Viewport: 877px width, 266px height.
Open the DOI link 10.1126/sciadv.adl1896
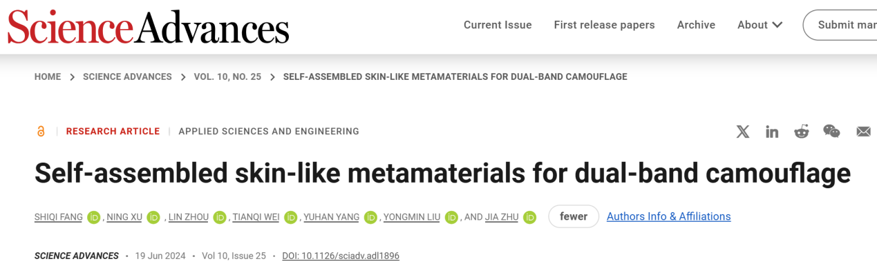(x=341, y=256)
